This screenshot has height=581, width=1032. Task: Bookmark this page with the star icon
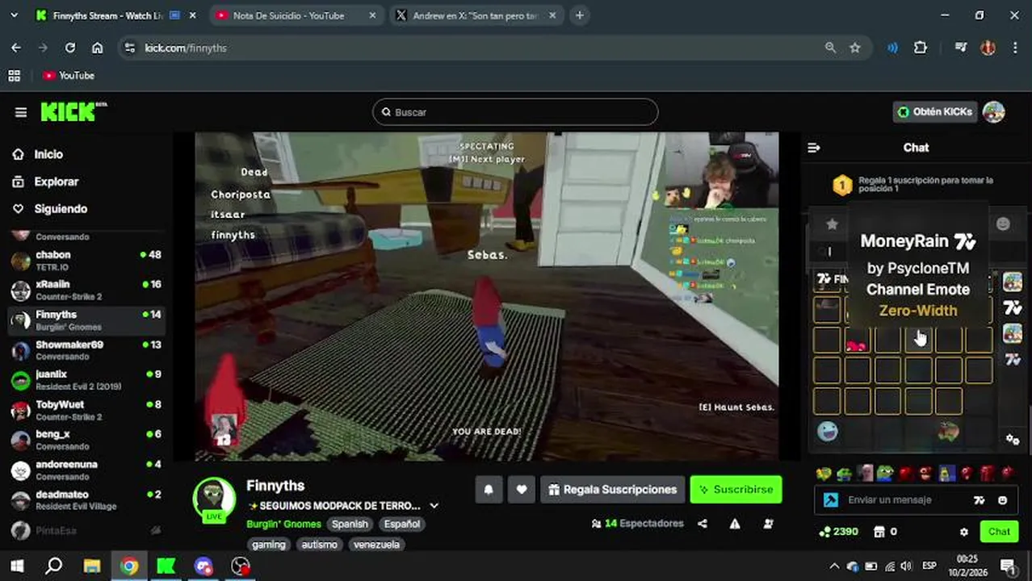click(x=855, y=48)
